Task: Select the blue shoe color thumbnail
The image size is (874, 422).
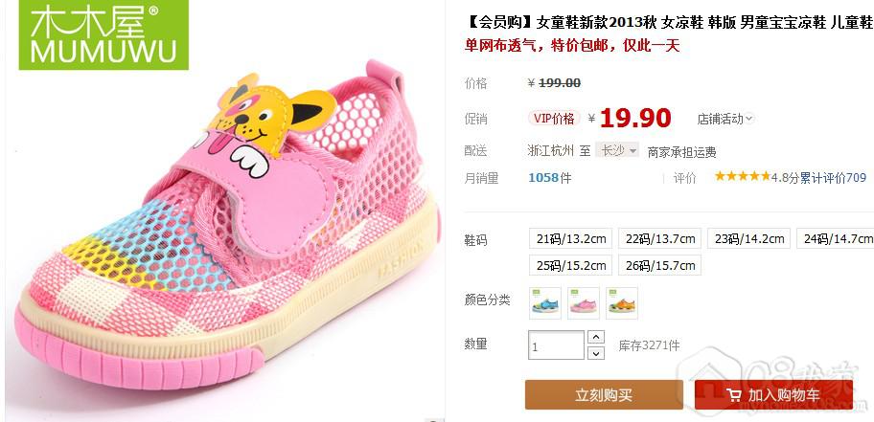Action: 545,303
